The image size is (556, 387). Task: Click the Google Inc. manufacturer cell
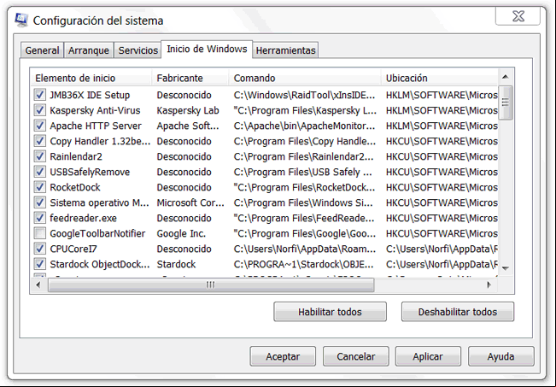pos(181,233)
